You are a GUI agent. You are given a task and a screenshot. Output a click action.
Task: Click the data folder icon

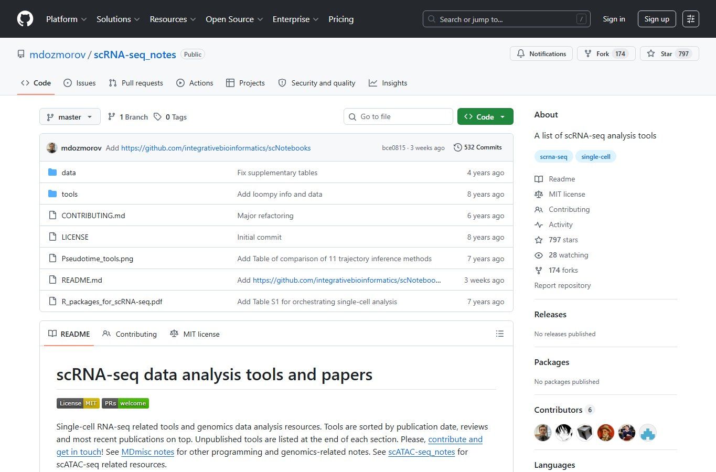52,173
